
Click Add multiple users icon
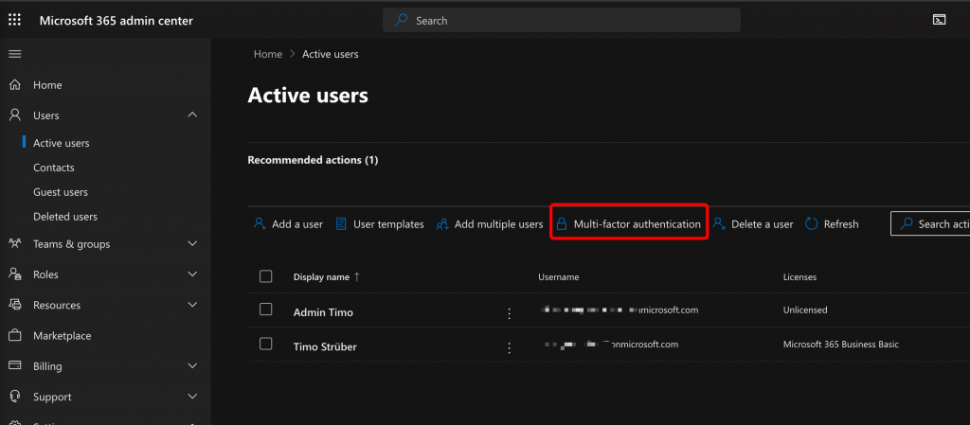tap(442, 224)
